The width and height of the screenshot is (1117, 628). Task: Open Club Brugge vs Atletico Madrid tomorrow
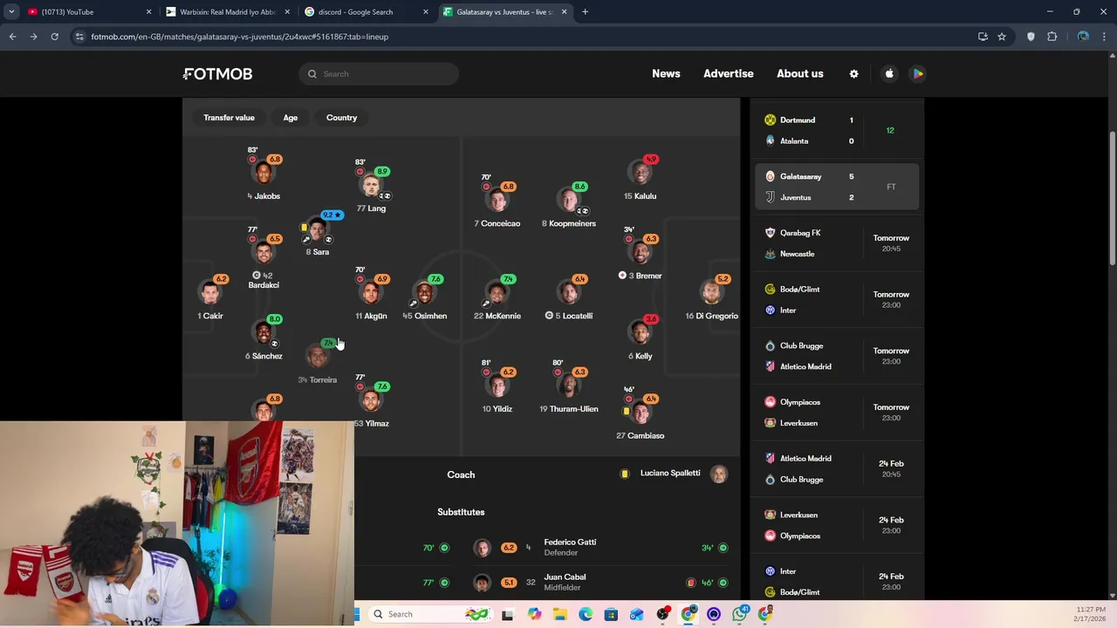pyautogui.click(x=837, y=357)
